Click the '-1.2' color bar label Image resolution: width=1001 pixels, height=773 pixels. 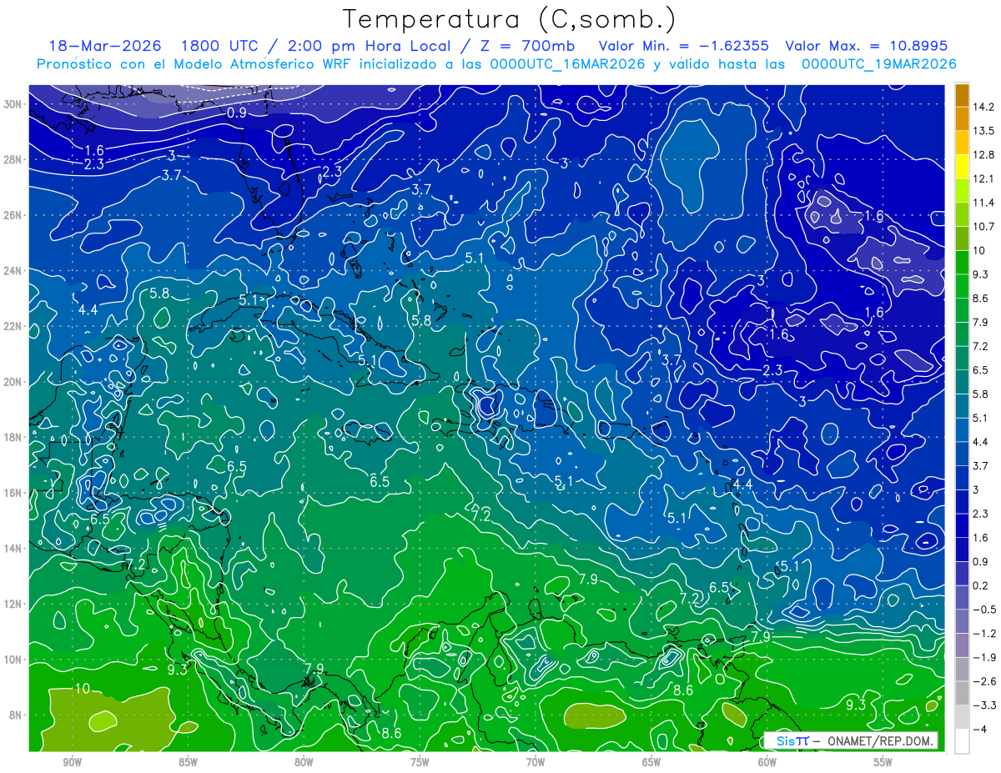(x=983, y=634)
